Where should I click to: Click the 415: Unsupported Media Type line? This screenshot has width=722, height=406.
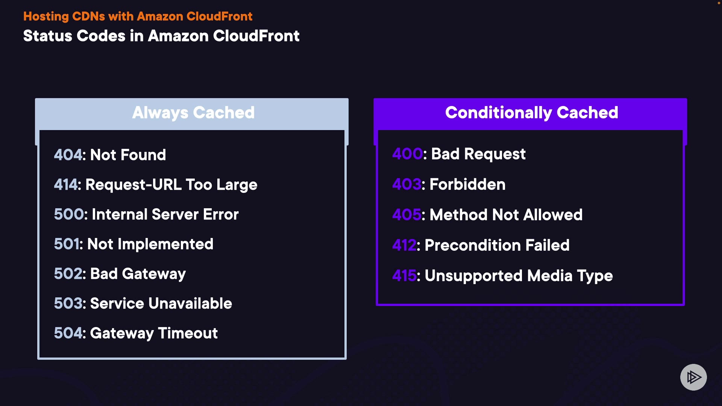(x=502, y=276)
